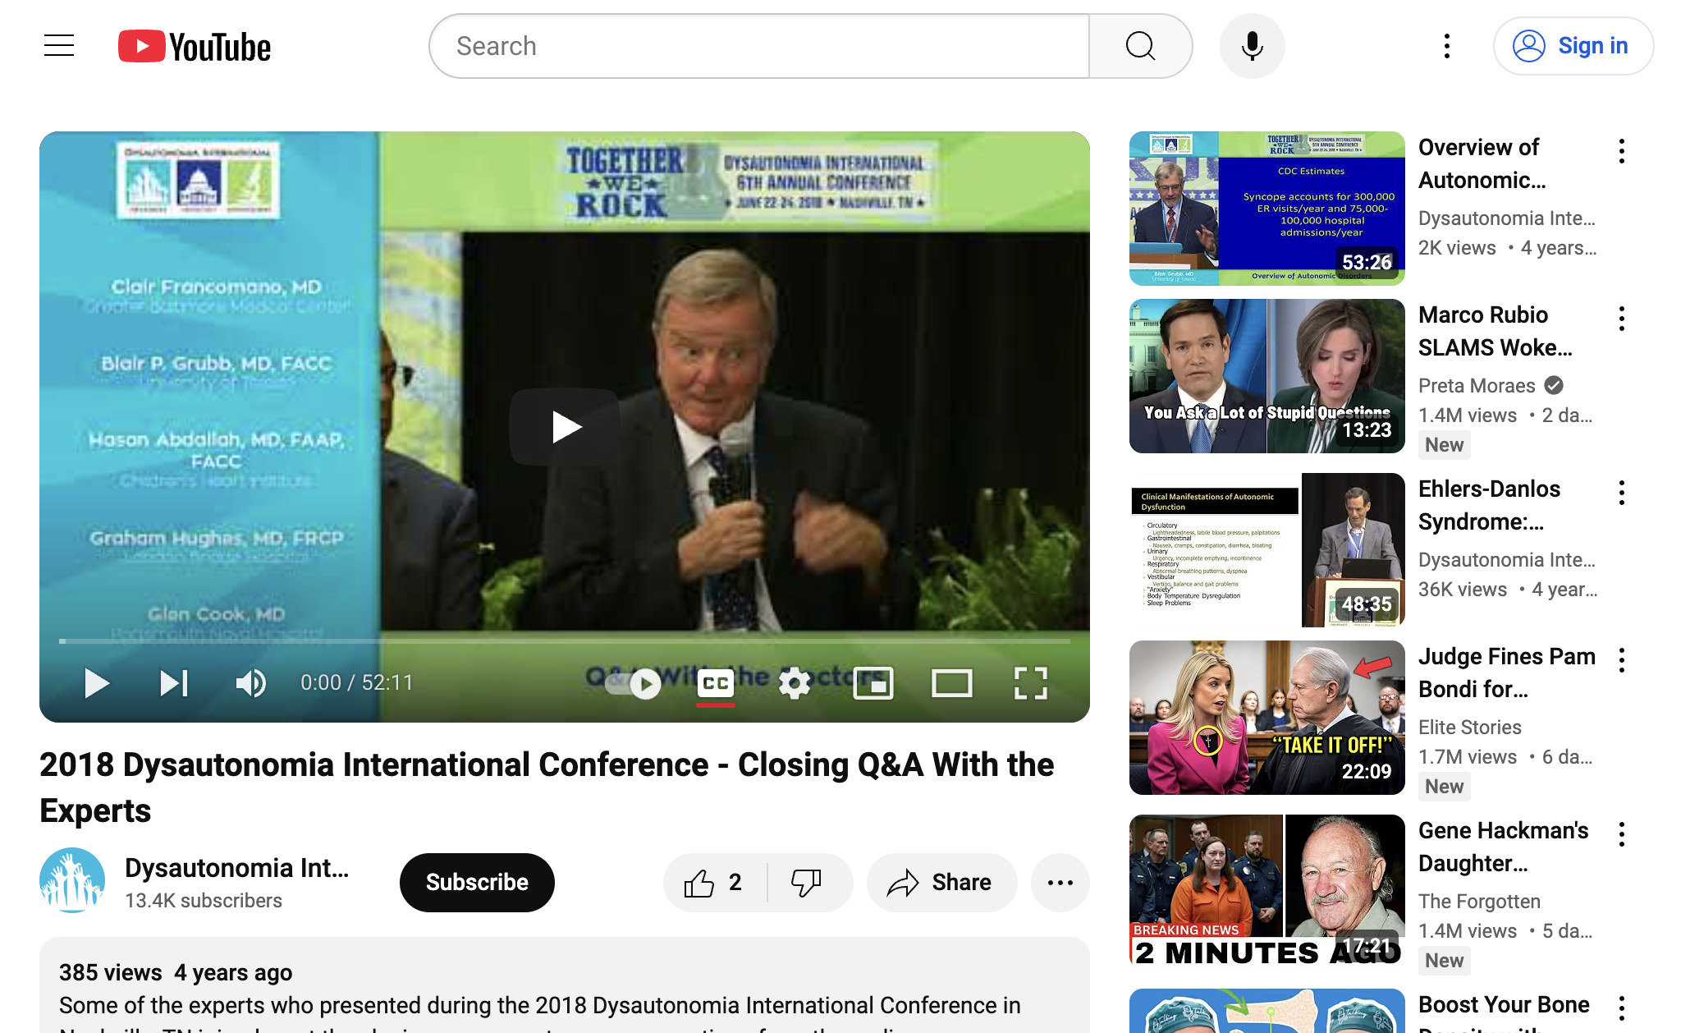Click the large center play button
The width and height of the screenshot is (1681, 1033).
click(565, 427)
